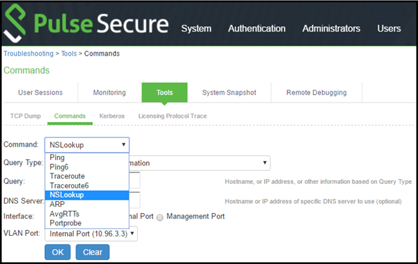Viewport: 418px width, 264px height.
Task: Open the Users menu
Action: [x=389, y=29]
